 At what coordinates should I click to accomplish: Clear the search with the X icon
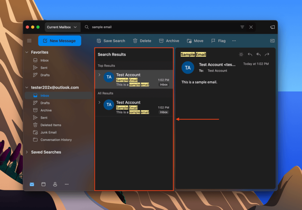tap(251, 27)
